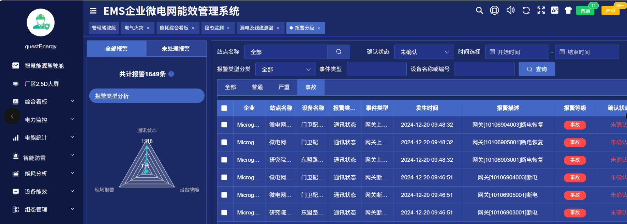Click the 查询 search button
627x224 pixels.
[x=537, y=69]
